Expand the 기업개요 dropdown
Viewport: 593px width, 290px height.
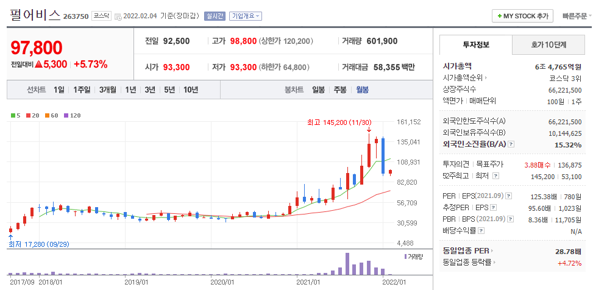tap(246, 16)
